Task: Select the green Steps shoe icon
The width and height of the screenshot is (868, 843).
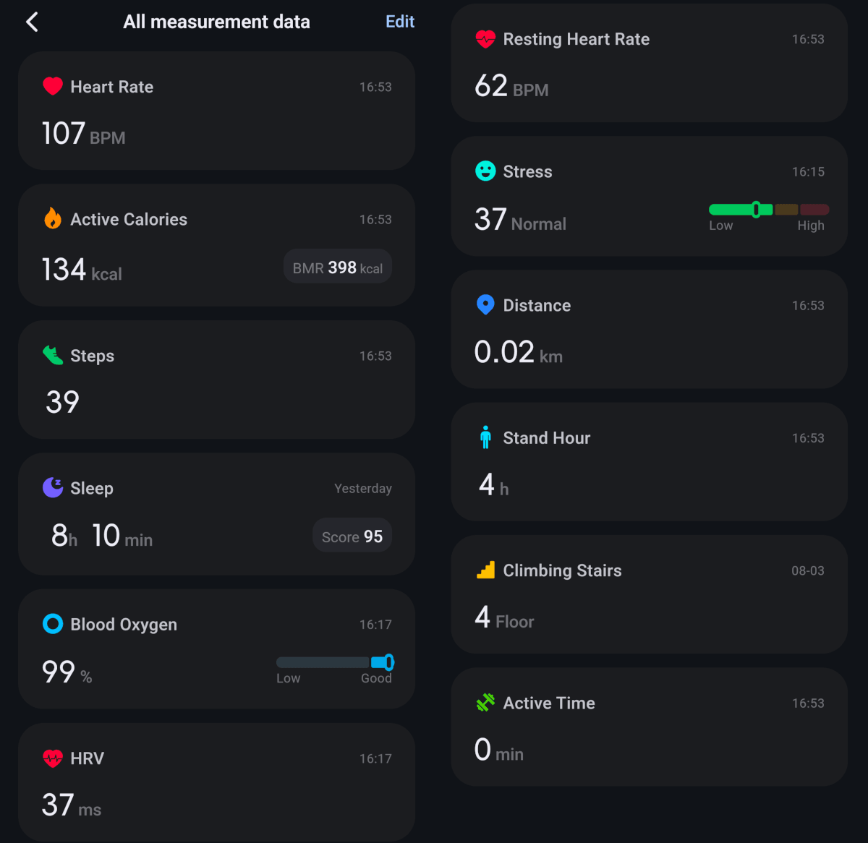Action: (53, 355)
